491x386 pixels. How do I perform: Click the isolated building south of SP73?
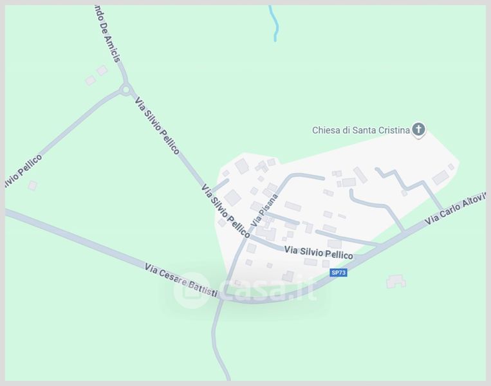tap(396, 281)
